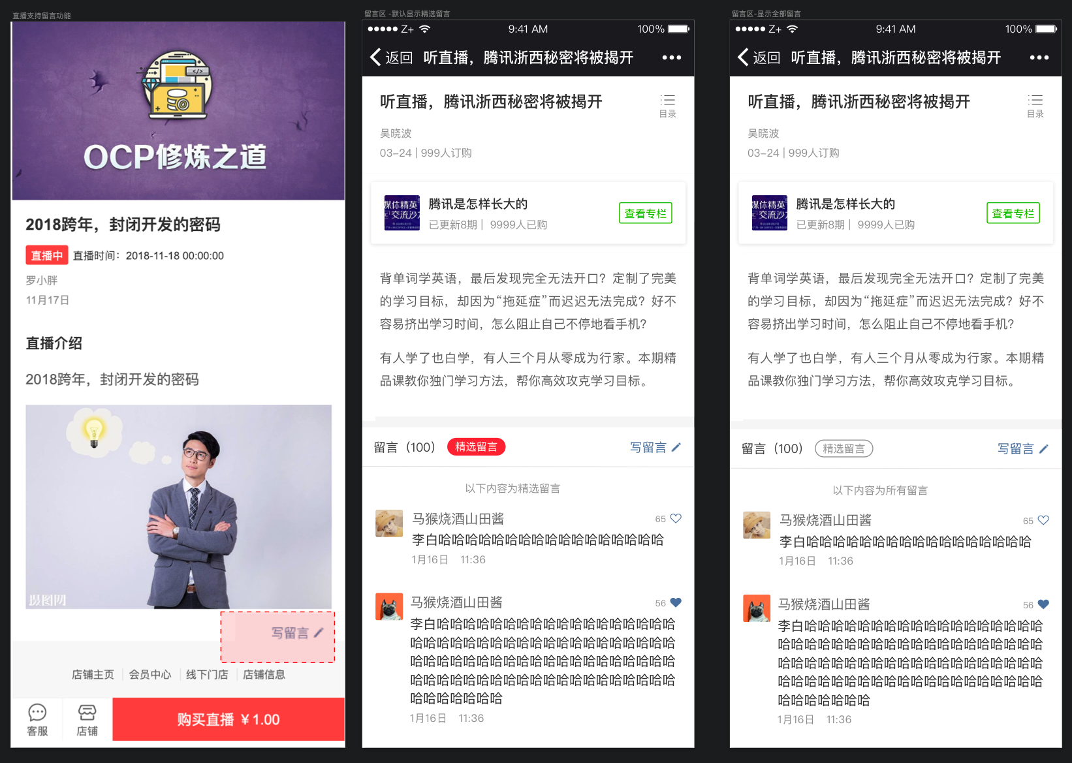The width and height of the screenshot is (1072, 763).
Task: Tap the 店铺 shop icon
Action: 87,719
